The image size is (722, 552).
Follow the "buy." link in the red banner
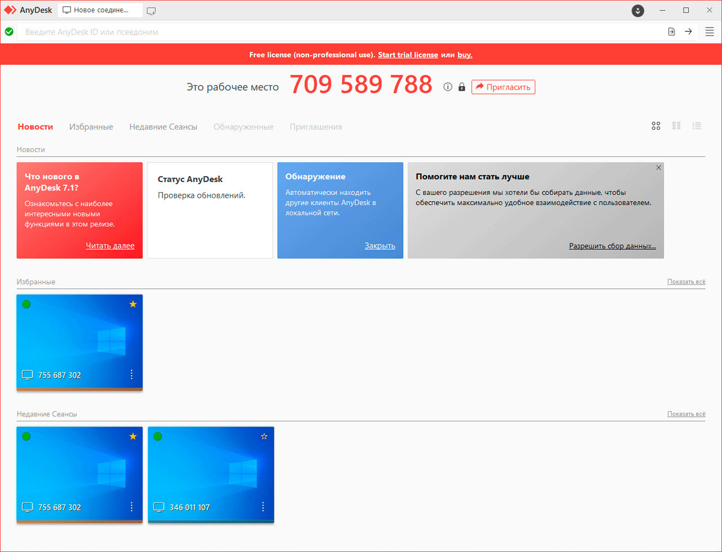tap(465, 55)
